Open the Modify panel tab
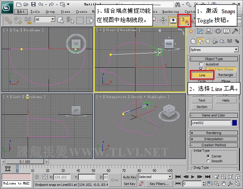This screenshot has width=243, height=189. [200, 31]
